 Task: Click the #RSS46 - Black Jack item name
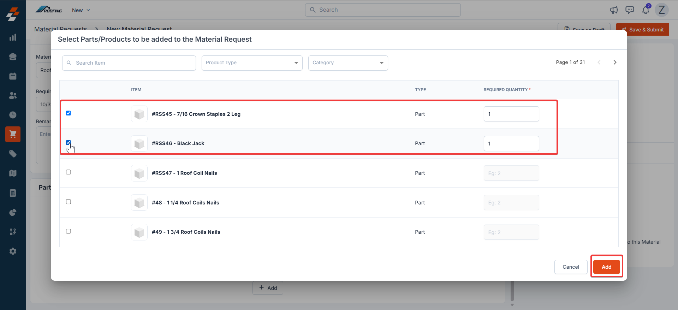(178, 143)
